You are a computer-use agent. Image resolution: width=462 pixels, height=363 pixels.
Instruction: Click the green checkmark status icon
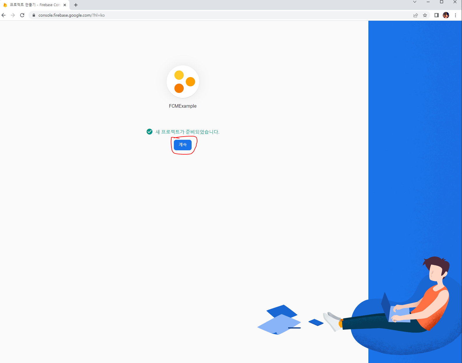[x=149, y=132]
